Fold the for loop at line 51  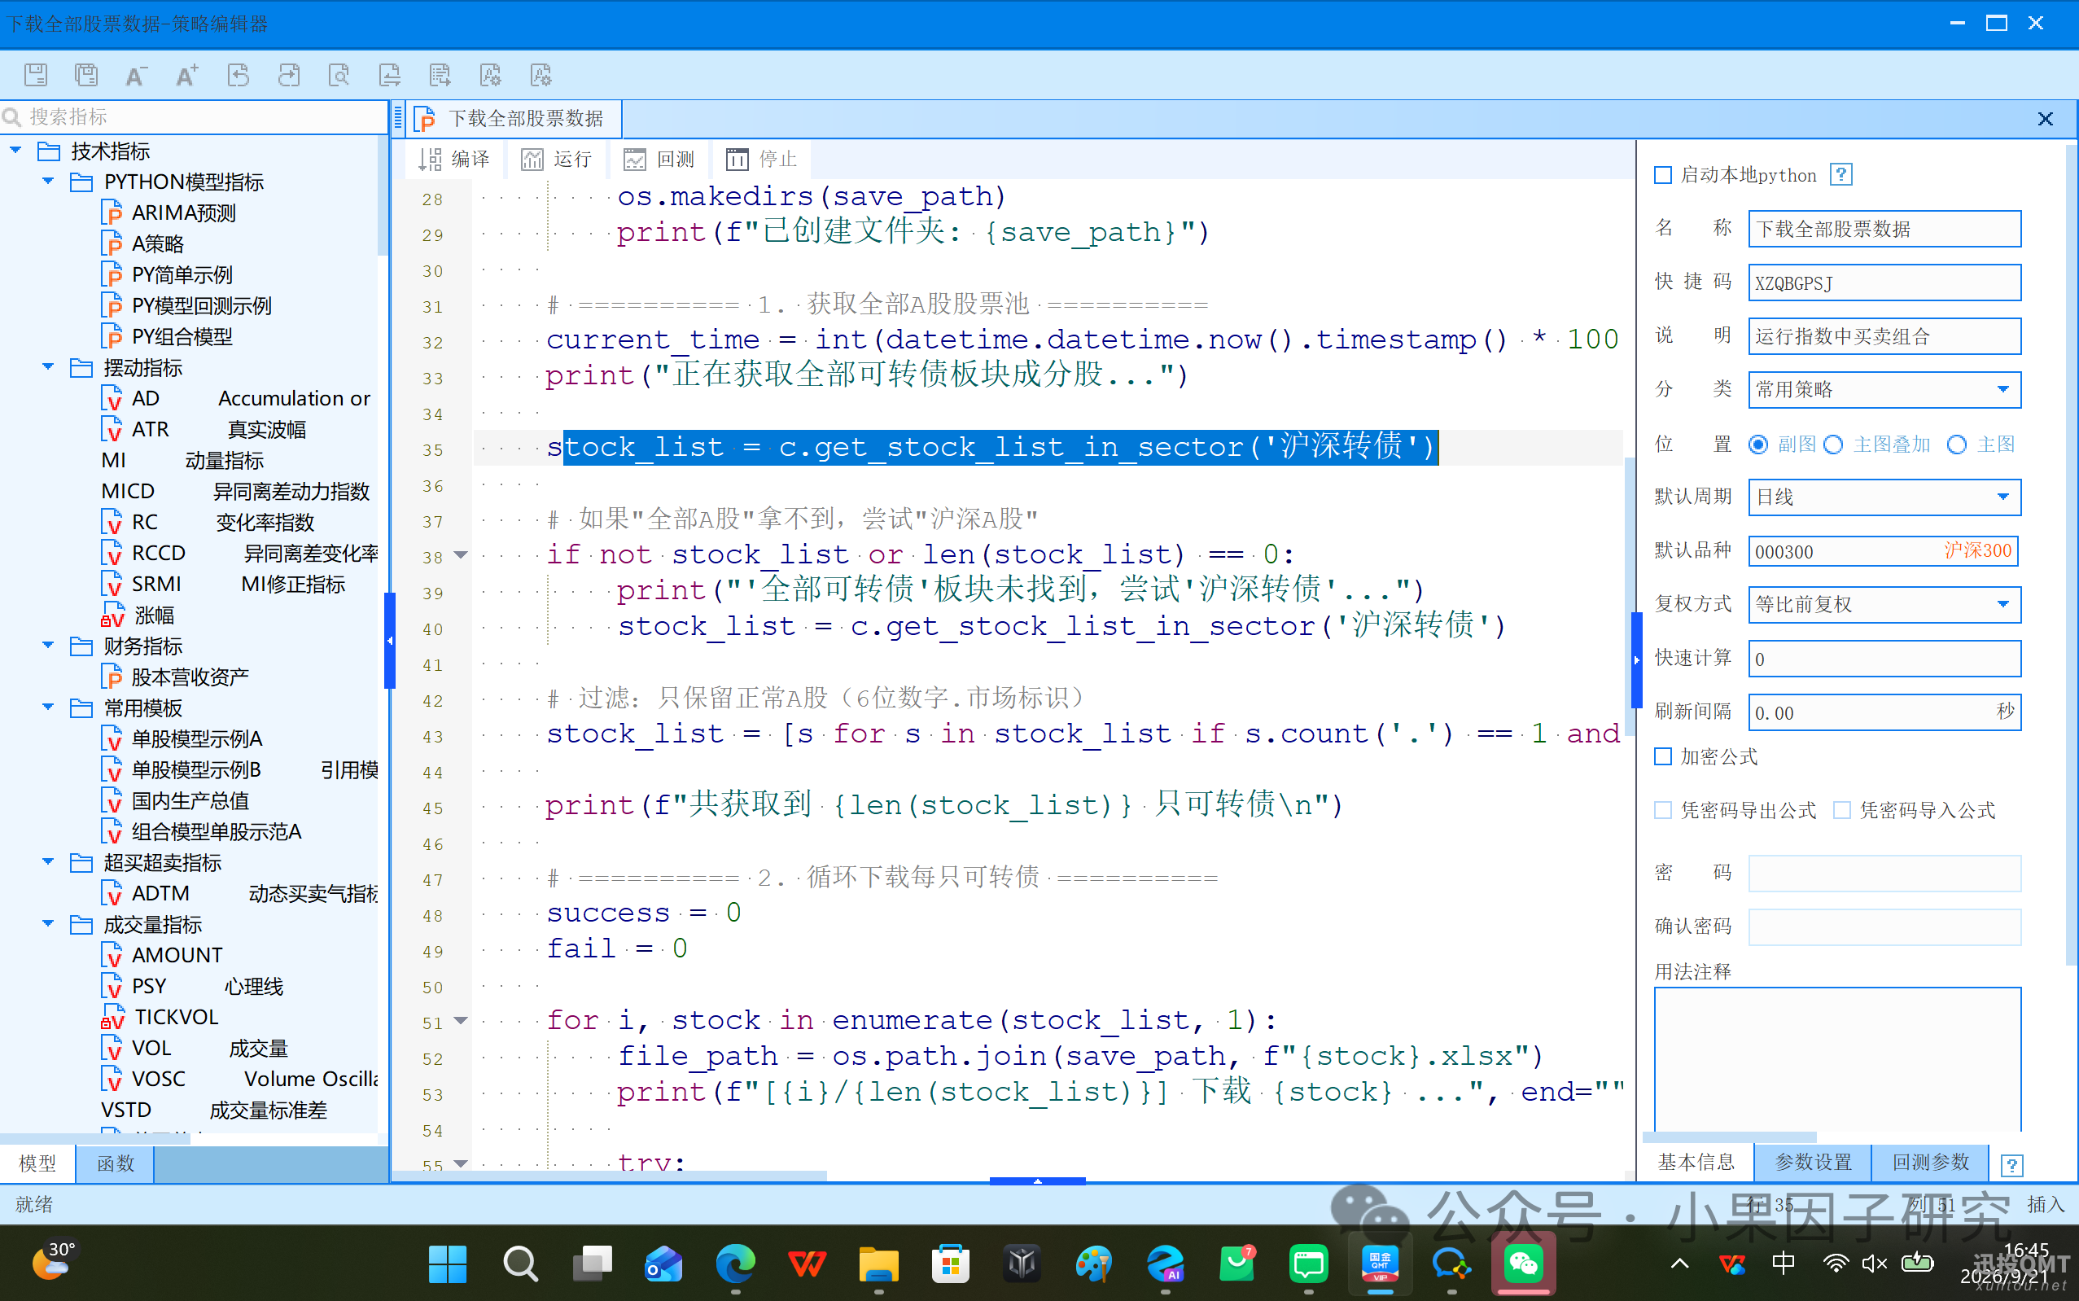tap(461, 1022)
